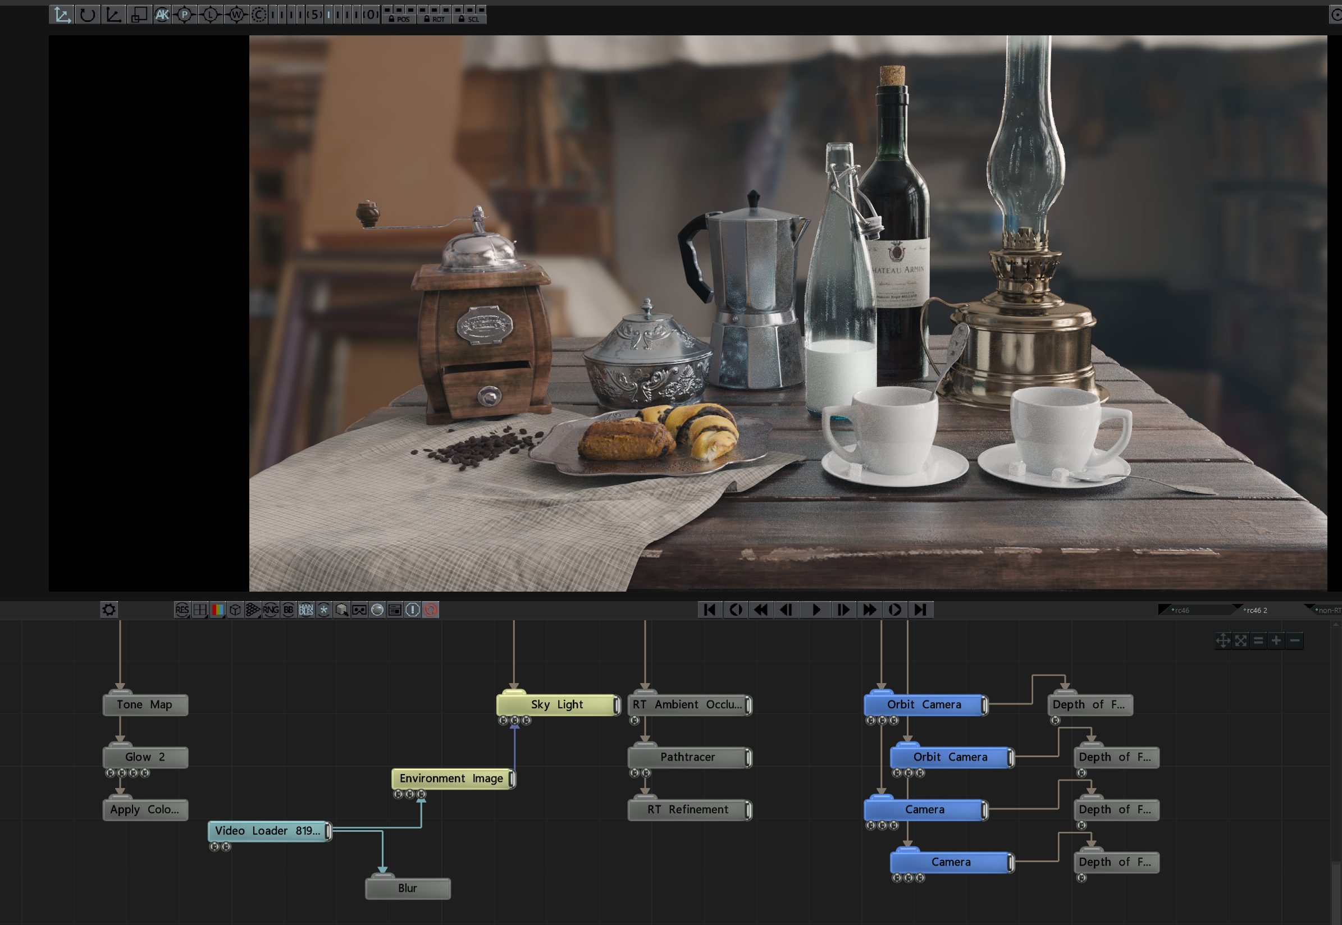This screenshot has height=925, width=1342.
Task: Toggle the POS lock button
Action: click(399, 19)
